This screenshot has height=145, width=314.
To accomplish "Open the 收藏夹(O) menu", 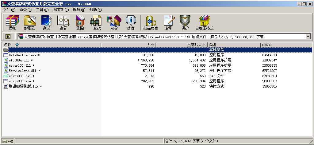I will [61, 10].
